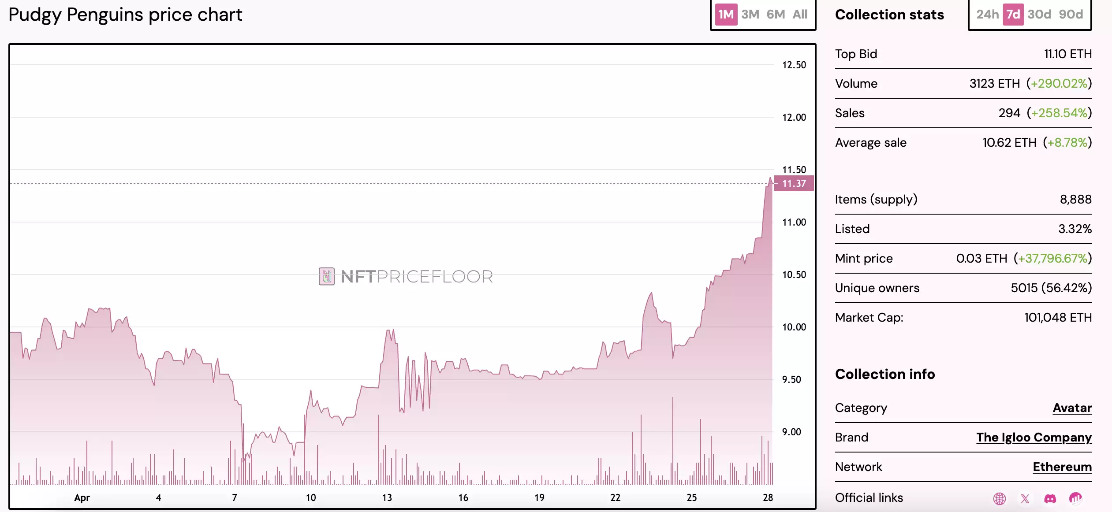Show the All time chart range
Viewport: 1112px width, 512px height.
pyautogui.click(x=800, y=15)
